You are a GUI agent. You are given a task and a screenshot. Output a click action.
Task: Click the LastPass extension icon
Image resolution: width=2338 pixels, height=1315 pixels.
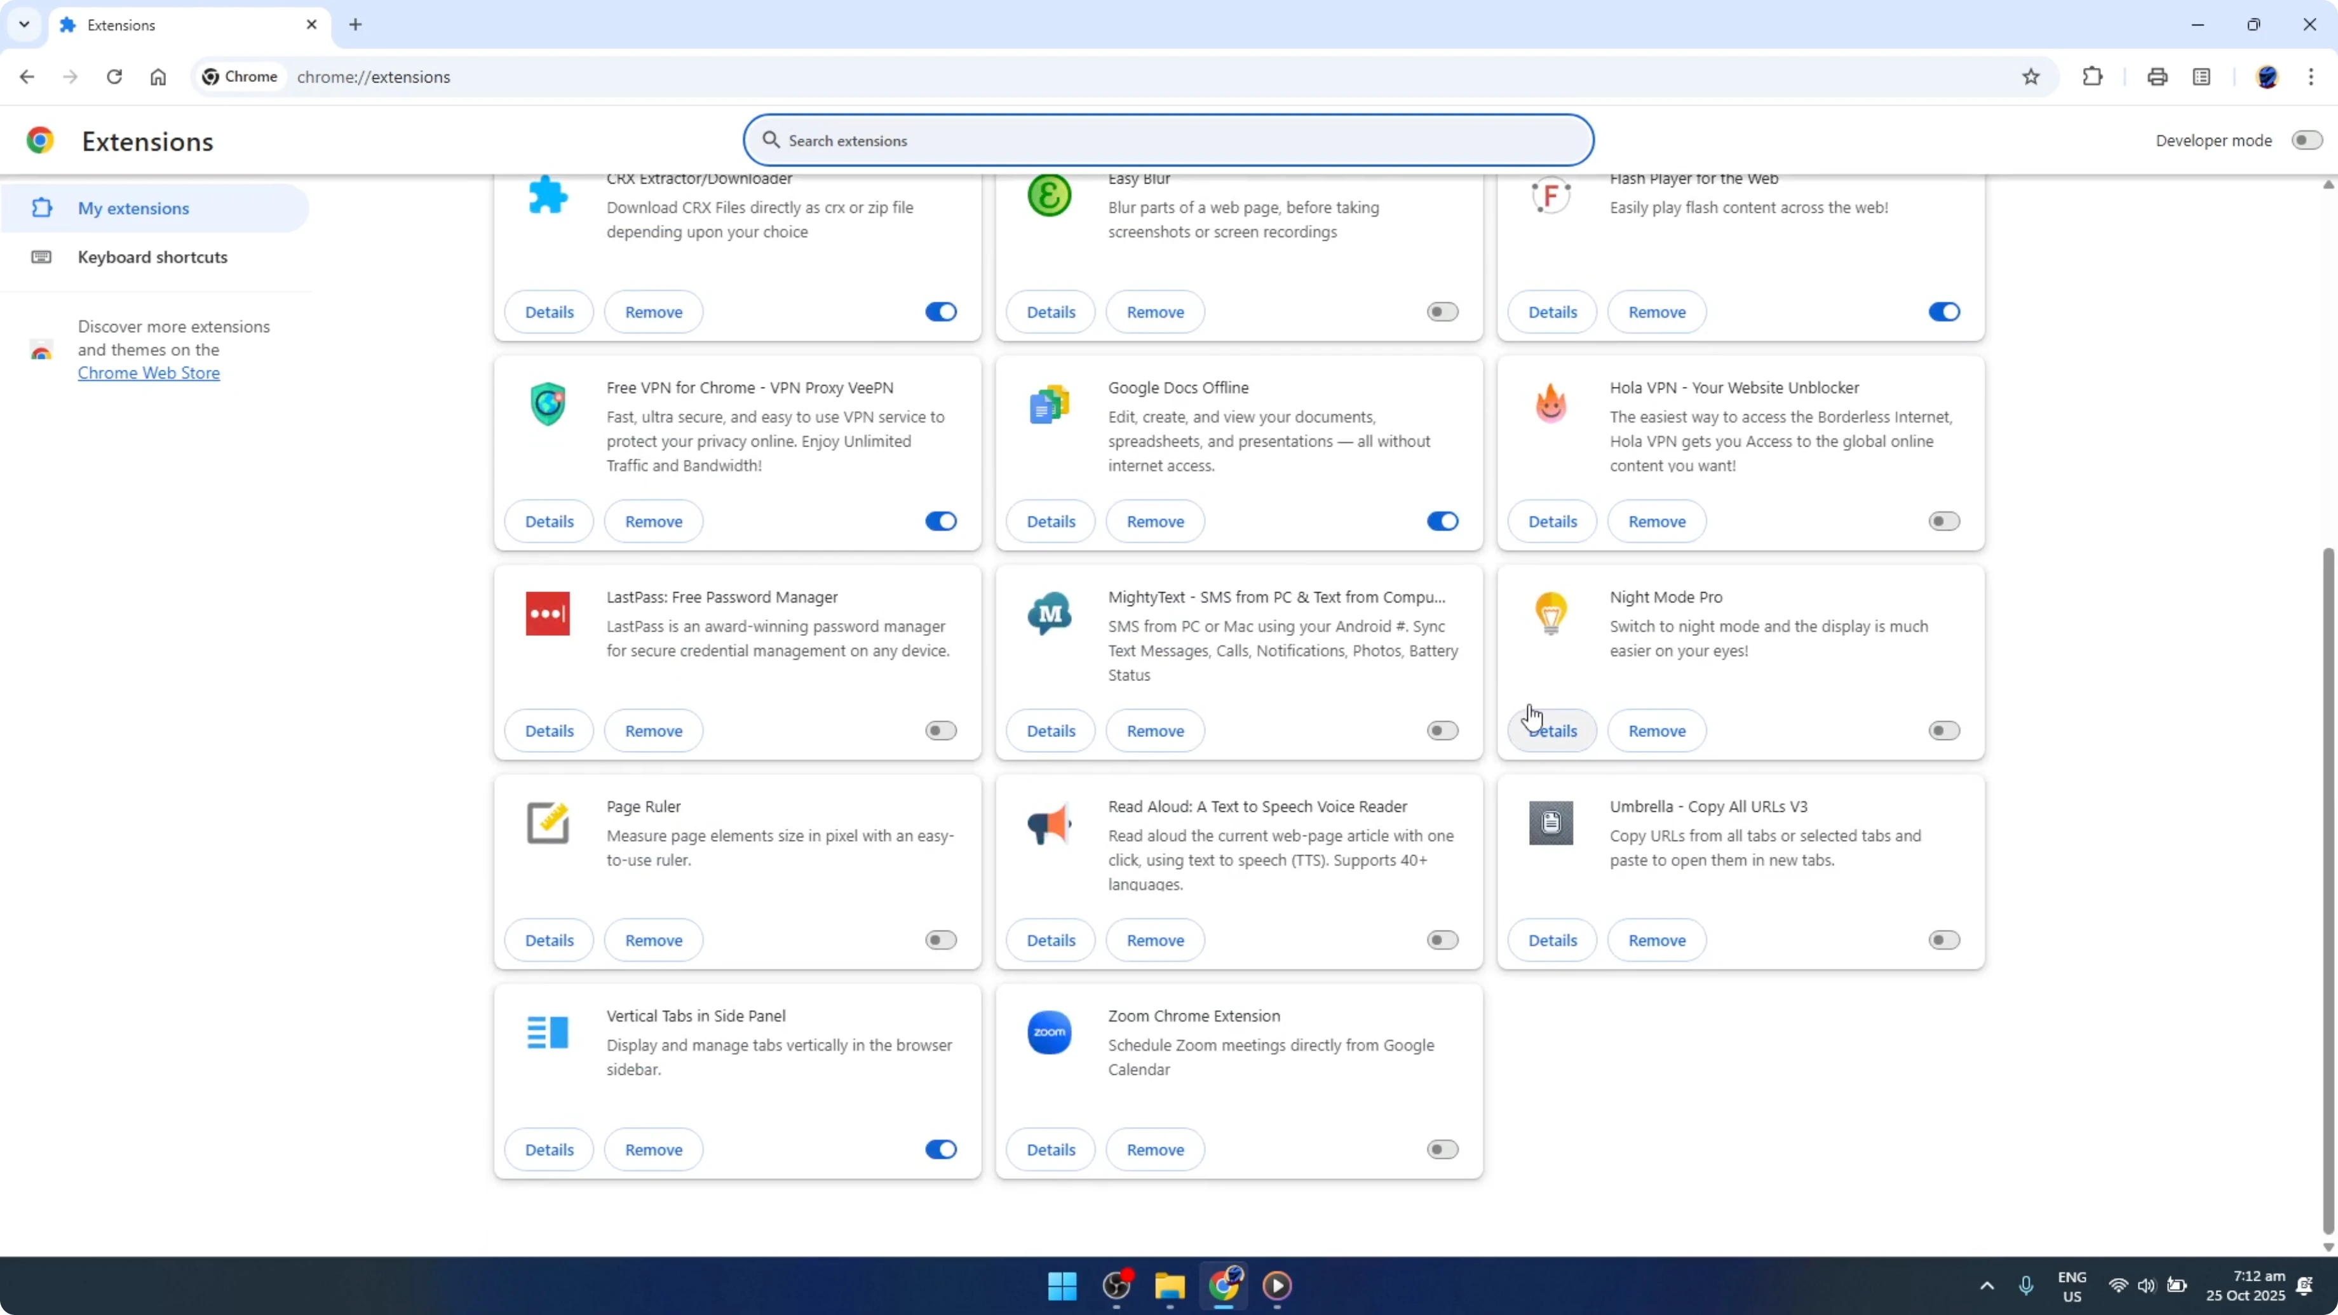point(548,614)
